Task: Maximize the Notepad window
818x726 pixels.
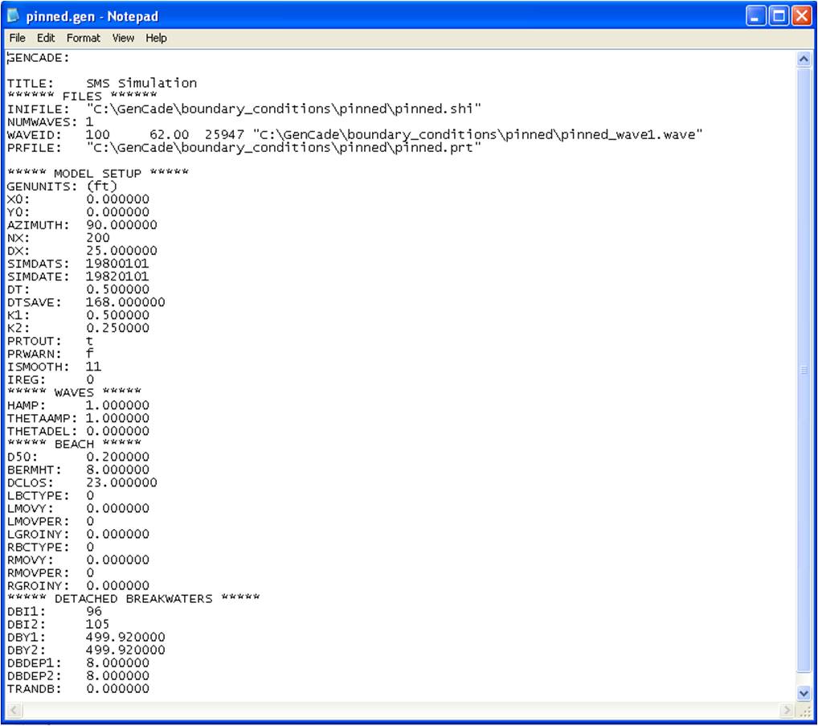Action: click(779, 16)
